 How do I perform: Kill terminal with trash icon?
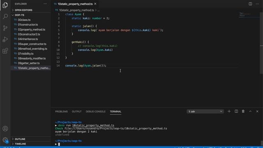pyautogui.click(x=243, y=111)
